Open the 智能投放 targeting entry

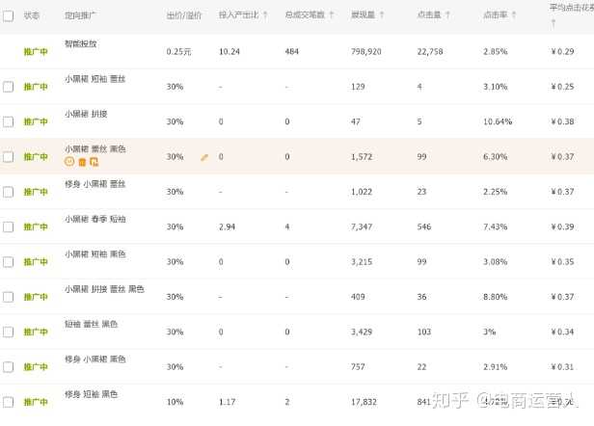[x=80, y=43]
